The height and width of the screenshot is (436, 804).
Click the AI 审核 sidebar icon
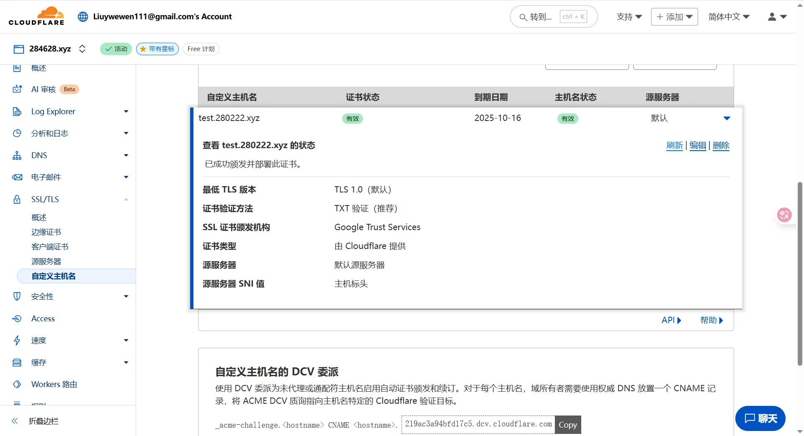point(17,89)
